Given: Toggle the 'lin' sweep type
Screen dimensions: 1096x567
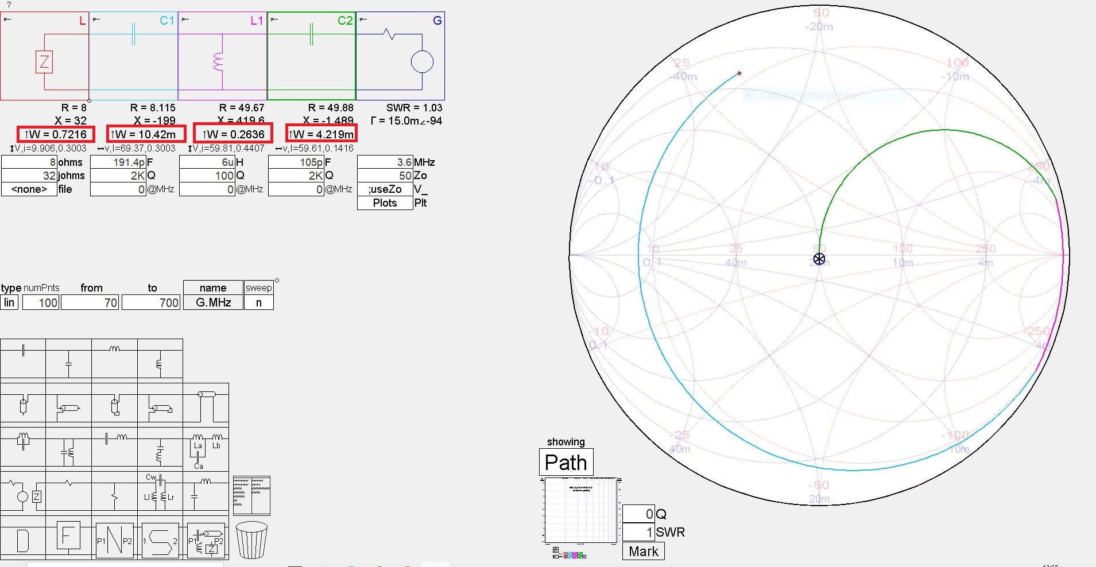Looking at the screenshot, I should (9, 302).
